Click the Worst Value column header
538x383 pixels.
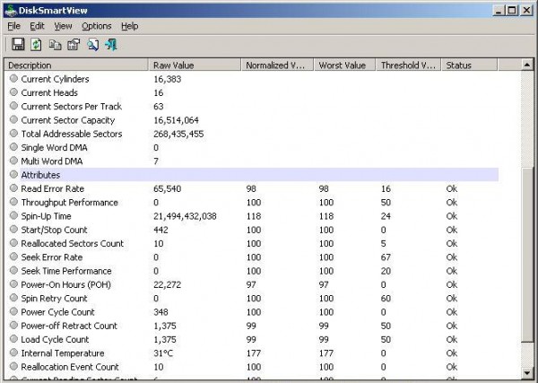343,65
